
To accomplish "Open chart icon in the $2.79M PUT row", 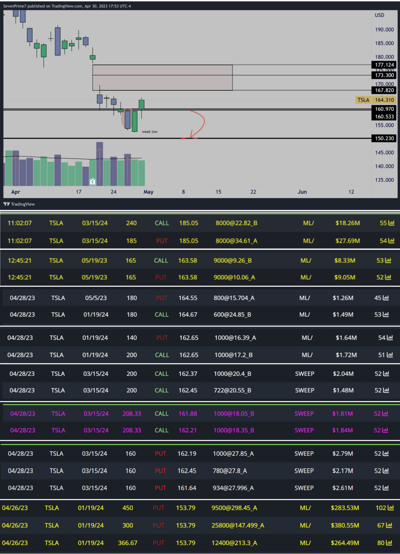I will coord(386,454).
